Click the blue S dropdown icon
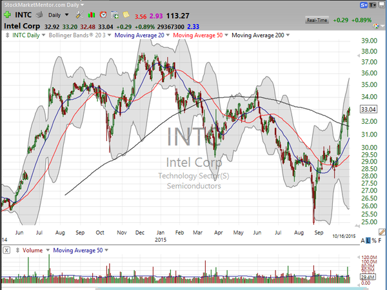The width and height of the screenshot is (387, 290). point(364,5)
